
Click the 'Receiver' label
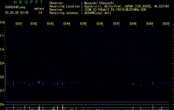pos(56,10)
